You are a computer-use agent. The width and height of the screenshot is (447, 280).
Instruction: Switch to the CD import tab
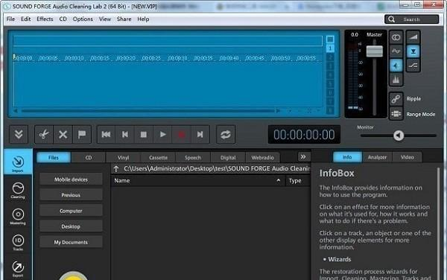pos(89,157)
